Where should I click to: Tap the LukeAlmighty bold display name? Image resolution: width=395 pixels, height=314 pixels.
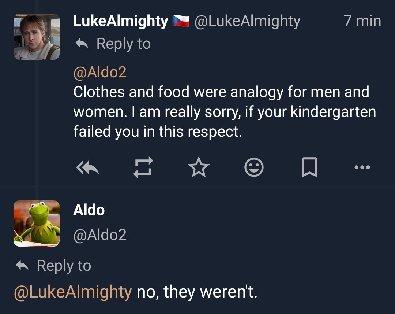(121, 21)
